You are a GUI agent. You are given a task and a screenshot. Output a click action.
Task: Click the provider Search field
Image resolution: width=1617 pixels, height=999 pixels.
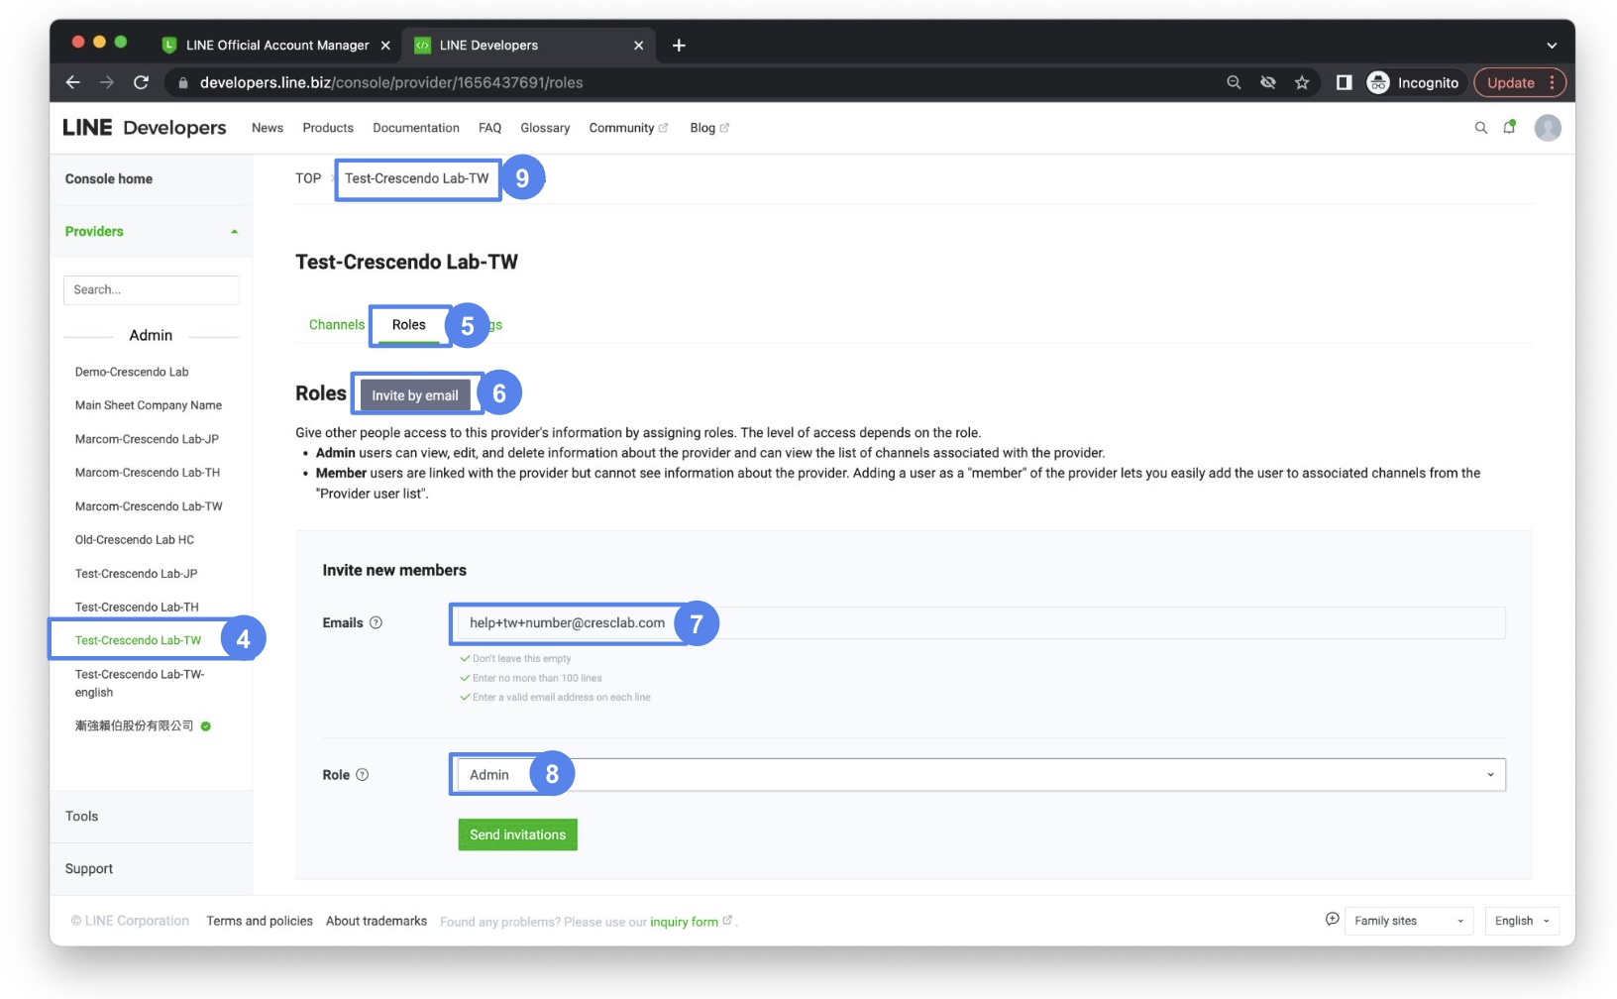pos(152,290)
